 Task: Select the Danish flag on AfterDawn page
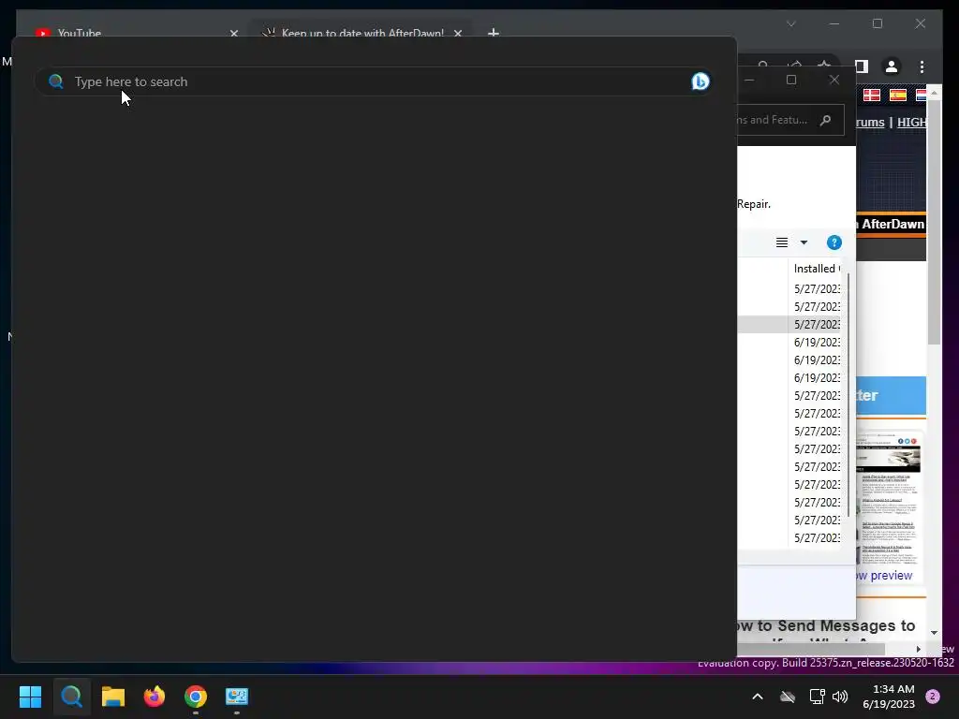pyautogui.click(x=872, y=95)
